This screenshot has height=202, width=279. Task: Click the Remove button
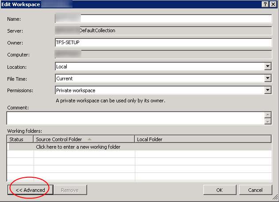tap(70, 190)
